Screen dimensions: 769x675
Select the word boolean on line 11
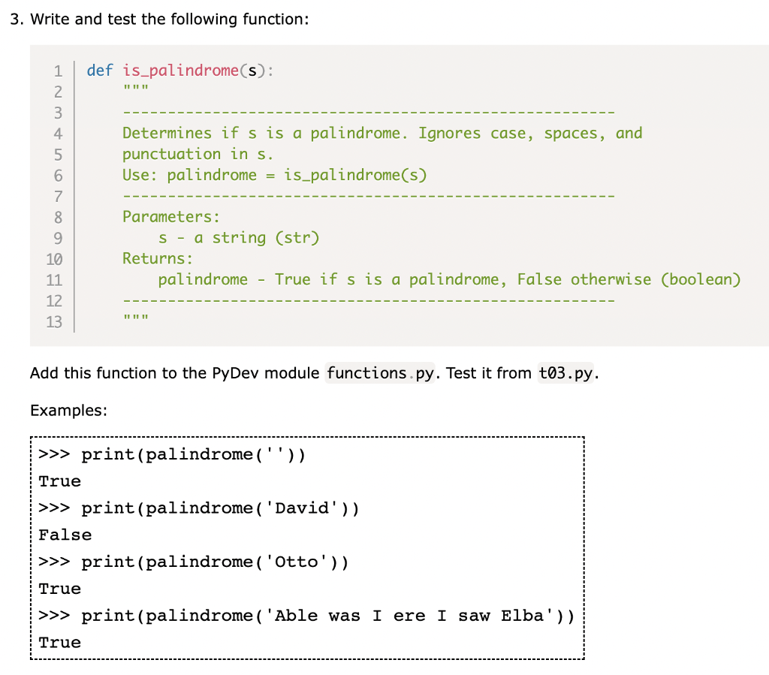coord(701,279)
